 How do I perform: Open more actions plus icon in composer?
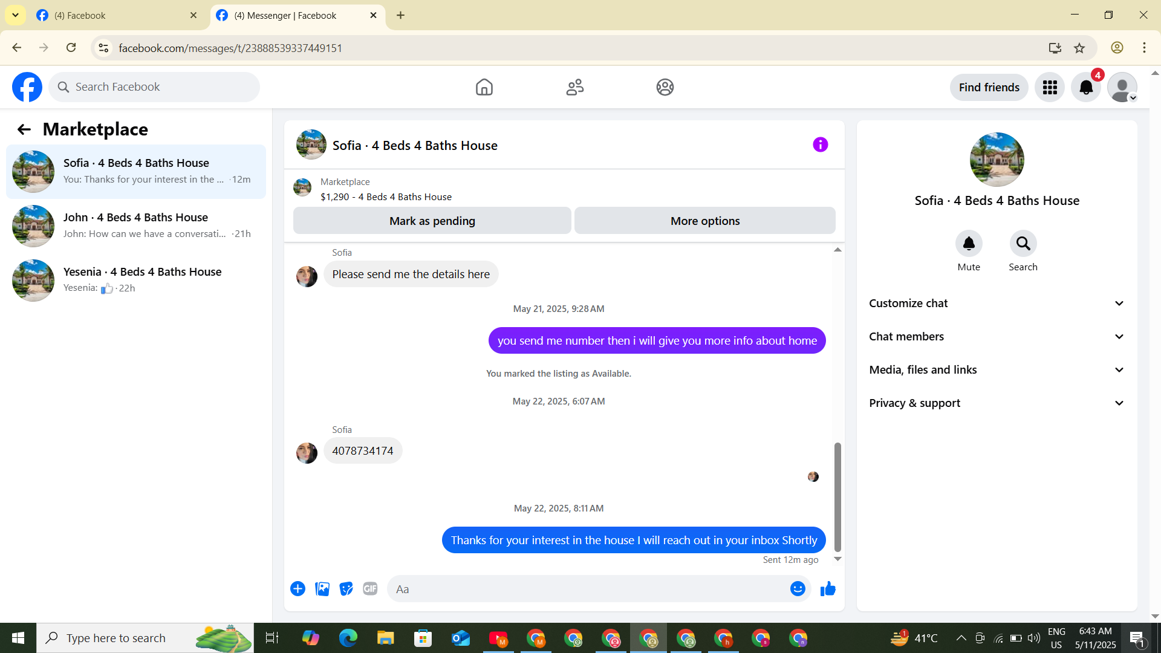298,589
